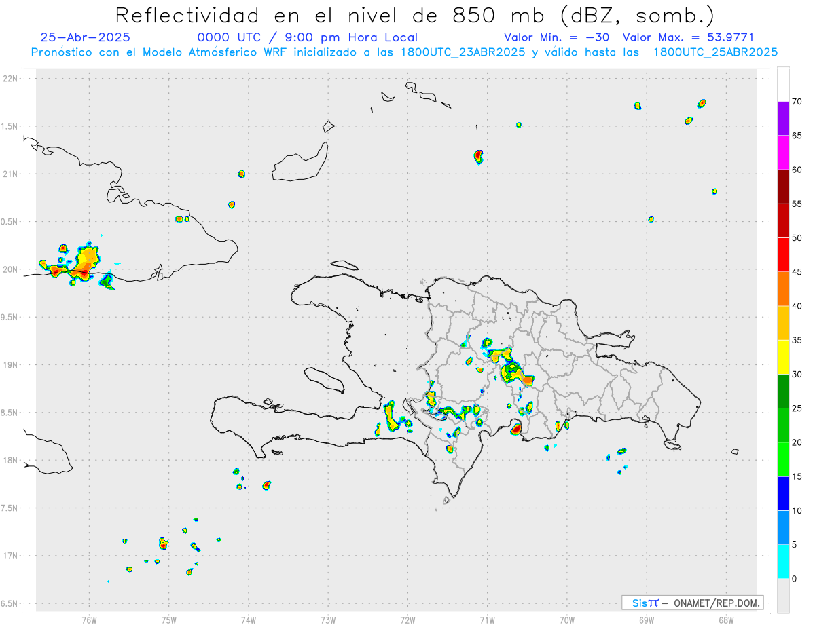
Task: Click the '70W' longitude label
Action: click(x=567, y=620)
